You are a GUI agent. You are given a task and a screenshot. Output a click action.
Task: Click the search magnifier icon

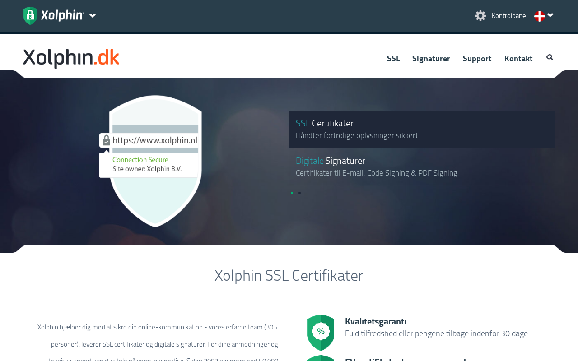[550, 57]
